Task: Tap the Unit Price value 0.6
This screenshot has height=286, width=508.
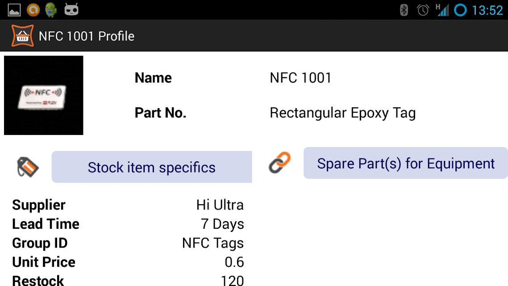Action: click(234, 262)
